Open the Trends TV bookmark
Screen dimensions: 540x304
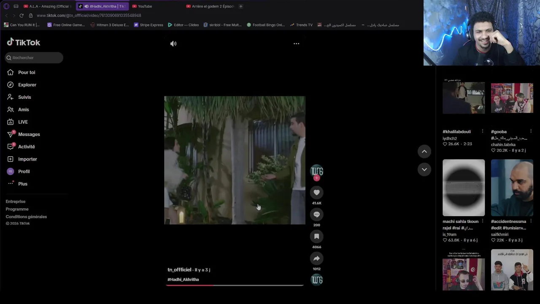(x=301, y=25)
